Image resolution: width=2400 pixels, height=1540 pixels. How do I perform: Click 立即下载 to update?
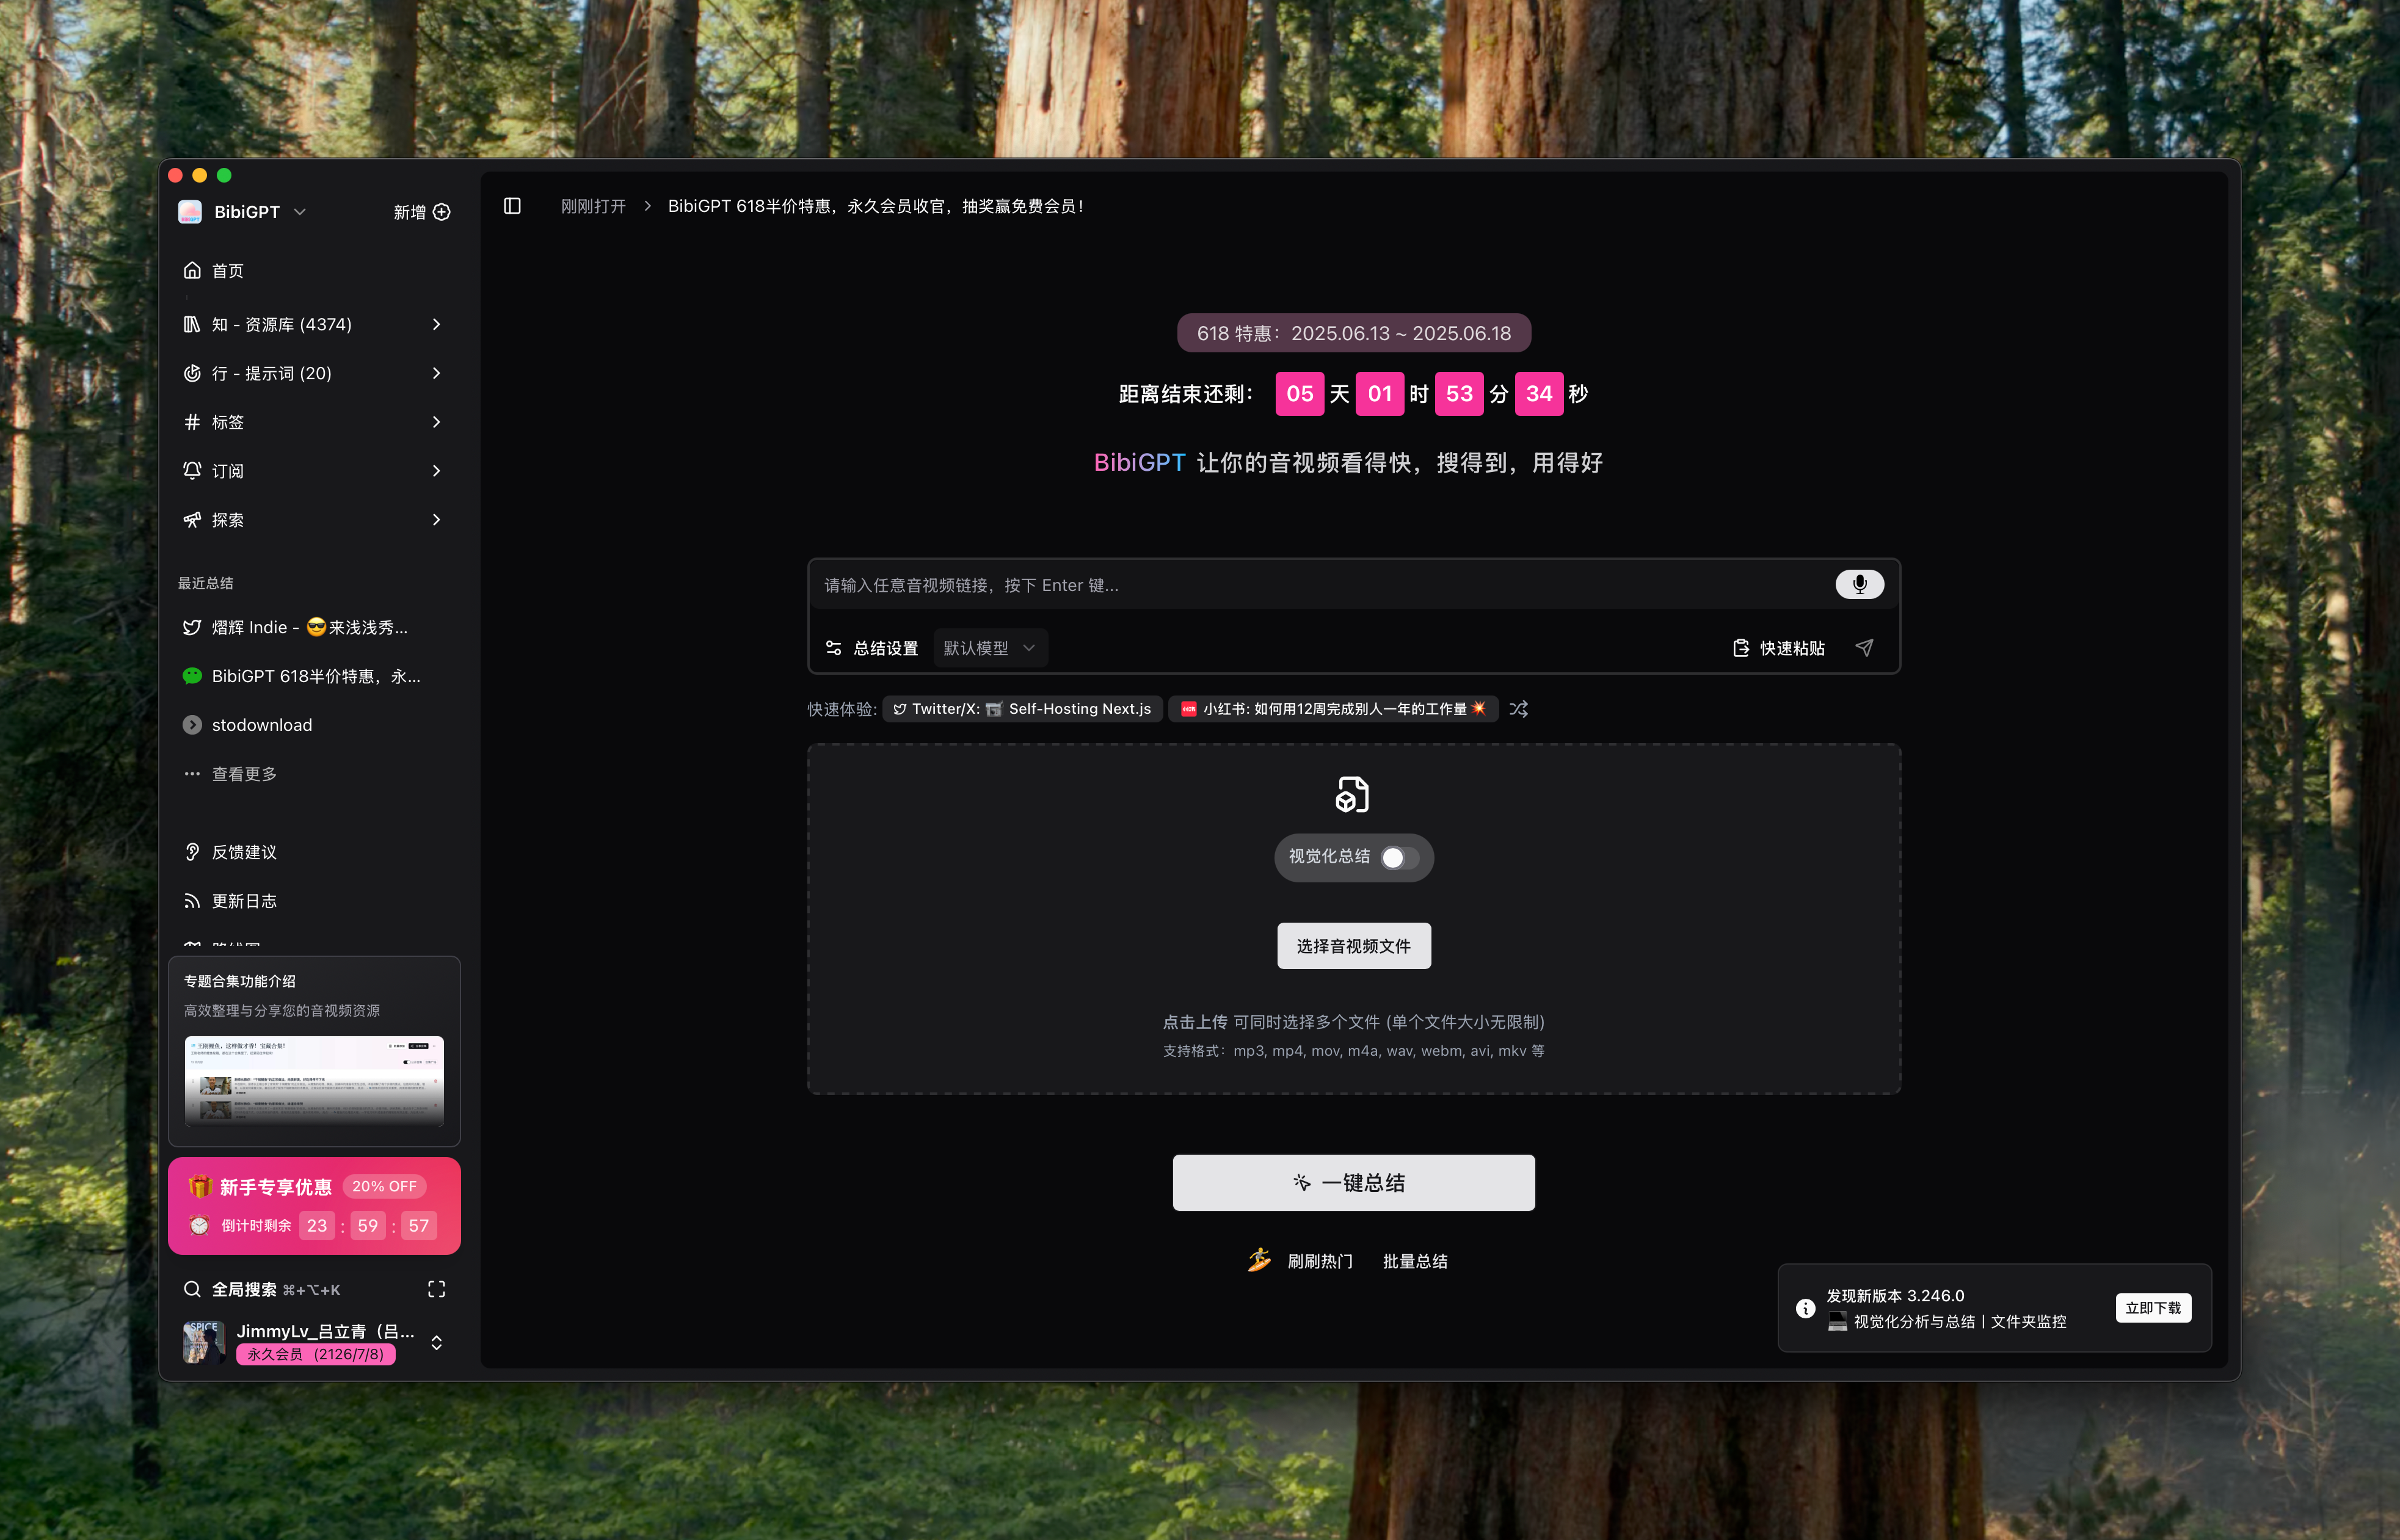pos(2153,1308)
